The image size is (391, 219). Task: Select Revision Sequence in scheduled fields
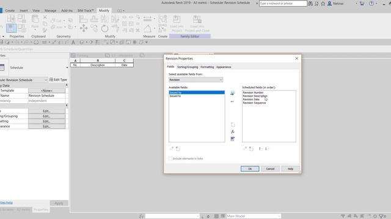[x=254, y=103]
